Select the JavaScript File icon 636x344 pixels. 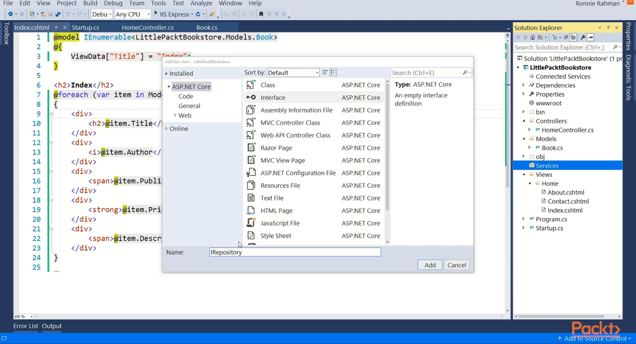pyautogui.click(x=251, y=223)
